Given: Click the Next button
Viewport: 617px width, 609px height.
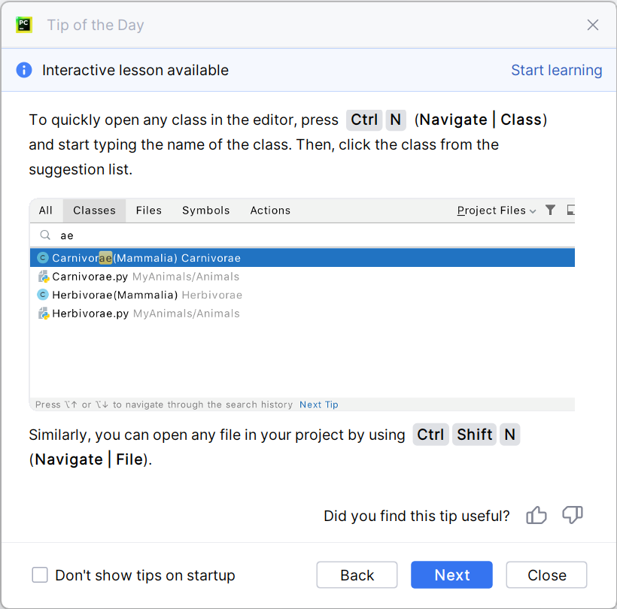Looking at the screenshot, I should (x=451, y=575).
